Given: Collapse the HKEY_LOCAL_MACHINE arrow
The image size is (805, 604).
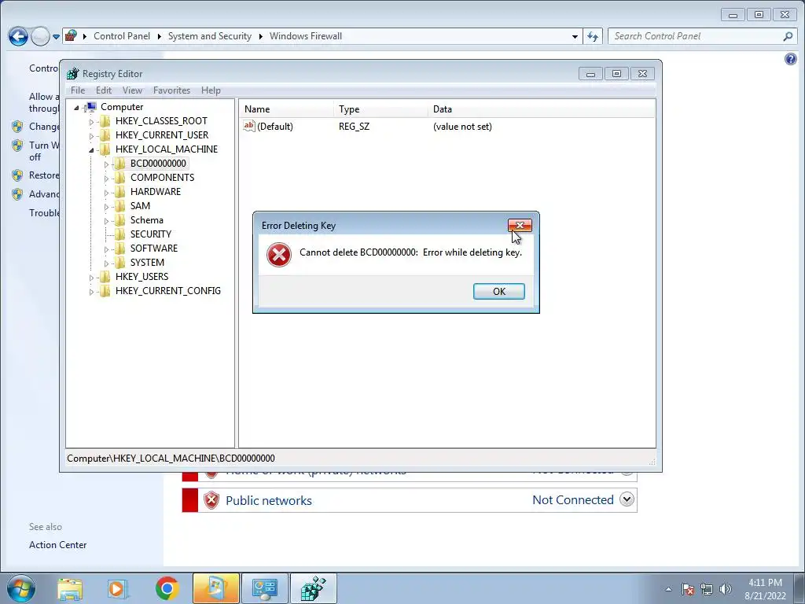Looking at the screenshot, I should [x=91, y=150].
